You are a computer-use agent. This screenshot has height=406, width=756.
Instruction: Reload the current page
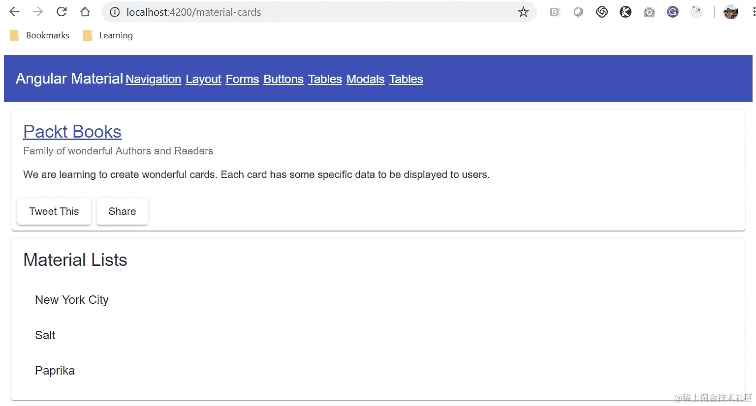pyautogui.click(x=62, y=12)
